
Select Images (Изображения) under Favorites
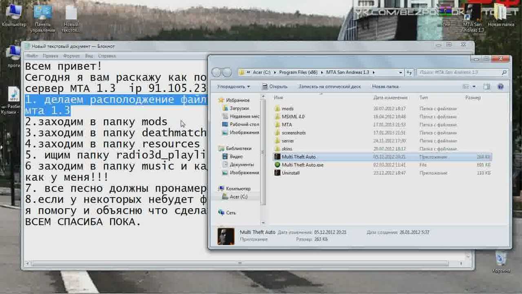coord(241,133)
